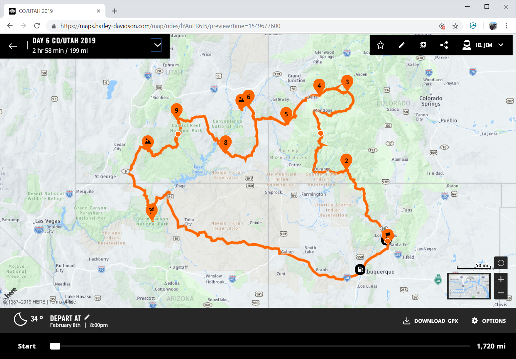Share the ride using the share icon
This screenshot has width=516, height=359.
click(444, 45)
